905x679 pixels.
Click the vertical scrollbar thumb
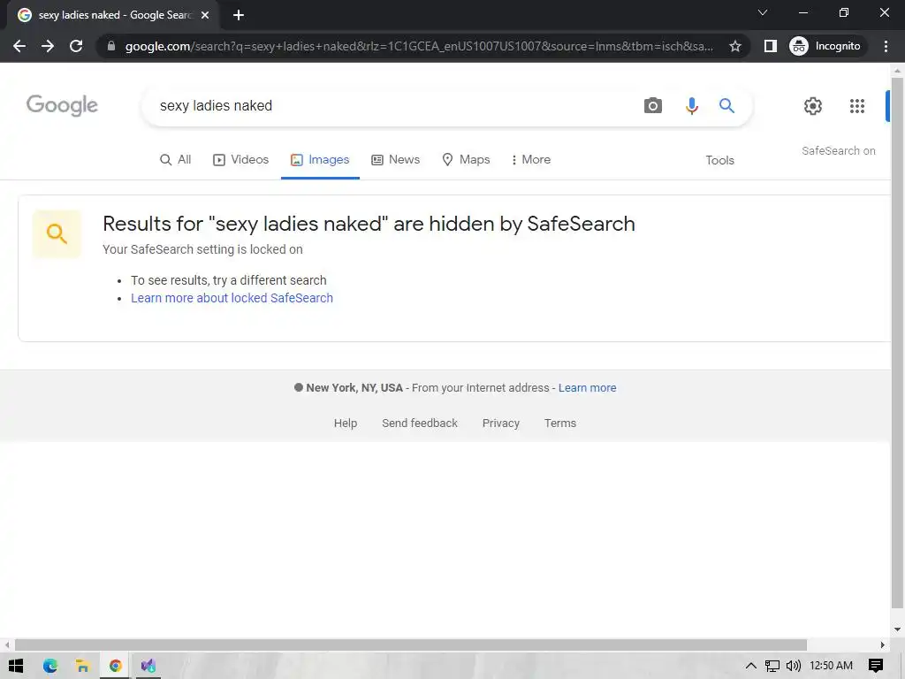(897, 343)
